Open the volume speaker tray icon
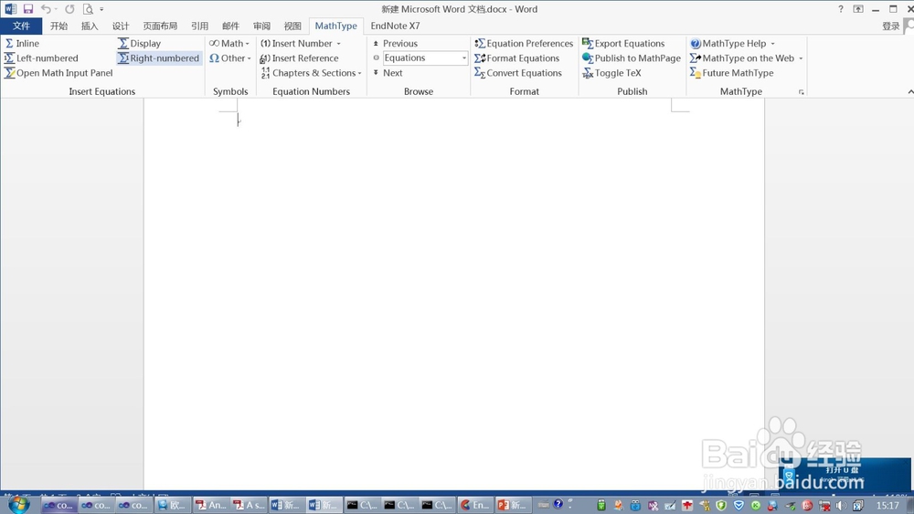Screen dimensions: 914x514 click(841, 505)
